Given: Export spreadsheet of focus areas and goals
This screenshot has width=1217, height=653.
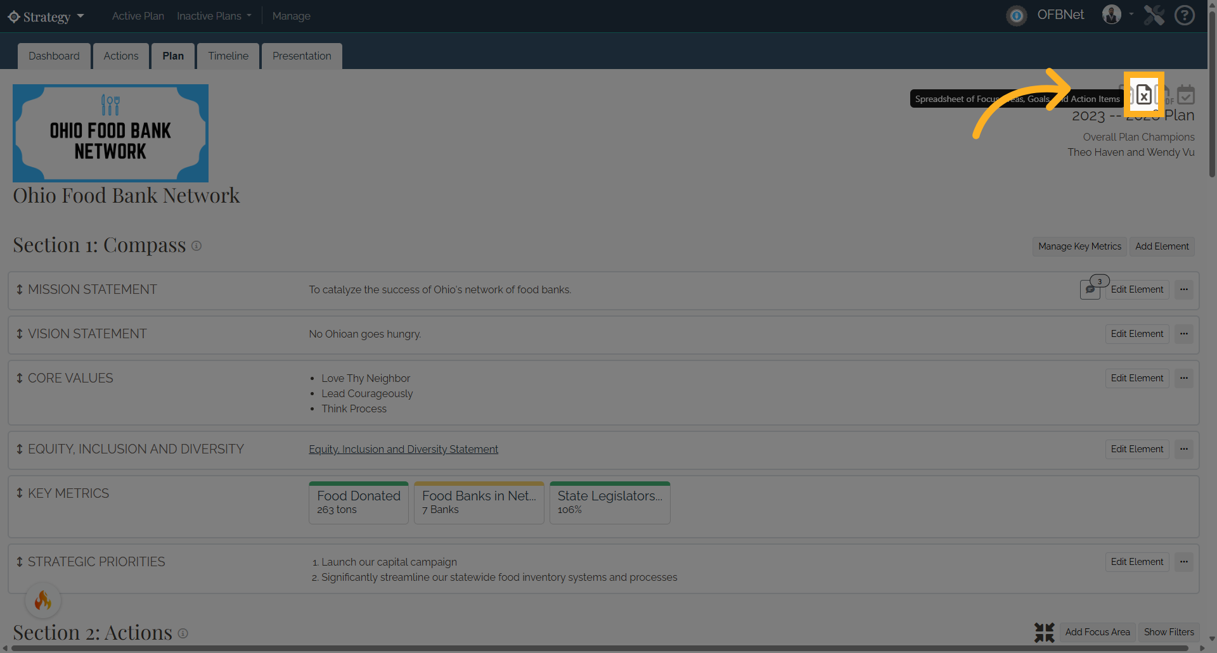Looking at the screenshot, I should (1143, 94).
